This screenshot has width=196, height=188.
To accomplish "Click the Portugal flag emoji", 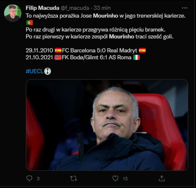I will [29, 22].
